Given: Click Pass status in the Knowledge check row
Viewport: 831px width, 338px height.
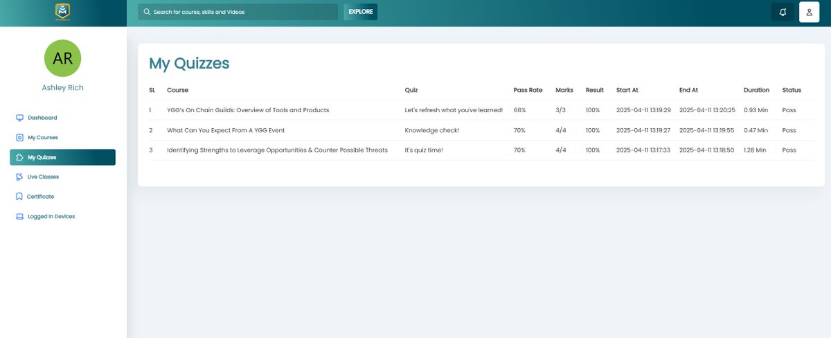Looking at the screenshot, I should click(789, 130).
